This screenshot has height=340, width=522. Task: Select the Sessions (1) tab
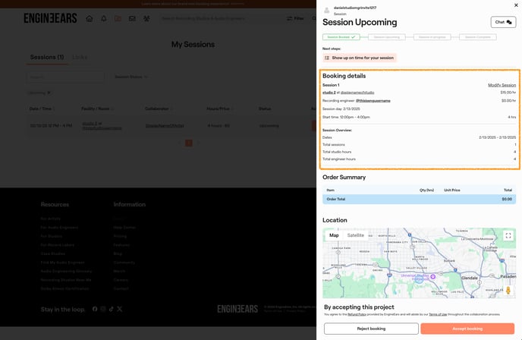[x=47, y=57]
